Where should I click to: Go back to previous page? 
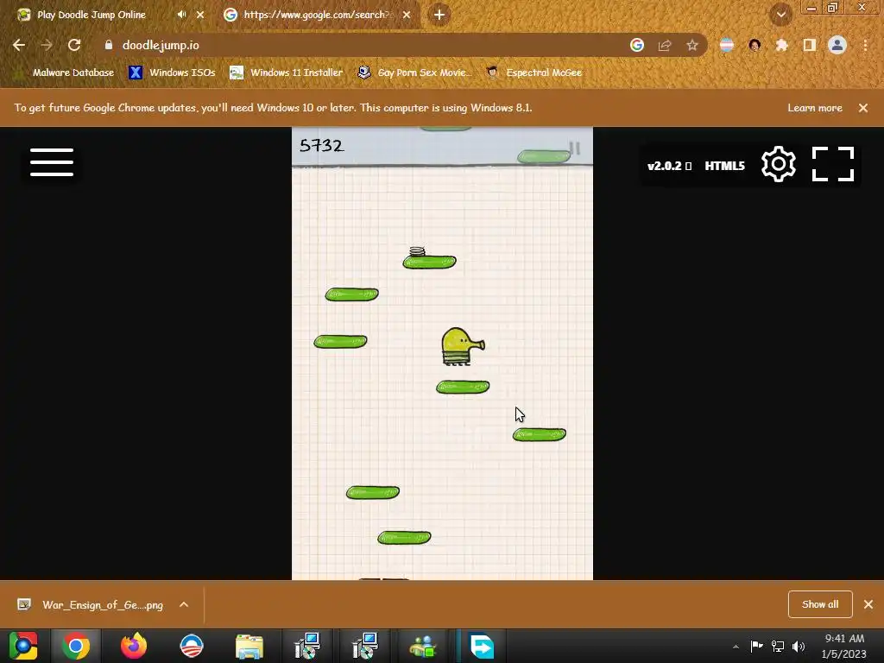19,45
